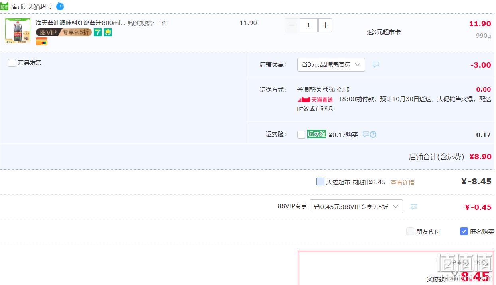Click the 990g weight text
The image size is (496, 285).
[484, 35]
